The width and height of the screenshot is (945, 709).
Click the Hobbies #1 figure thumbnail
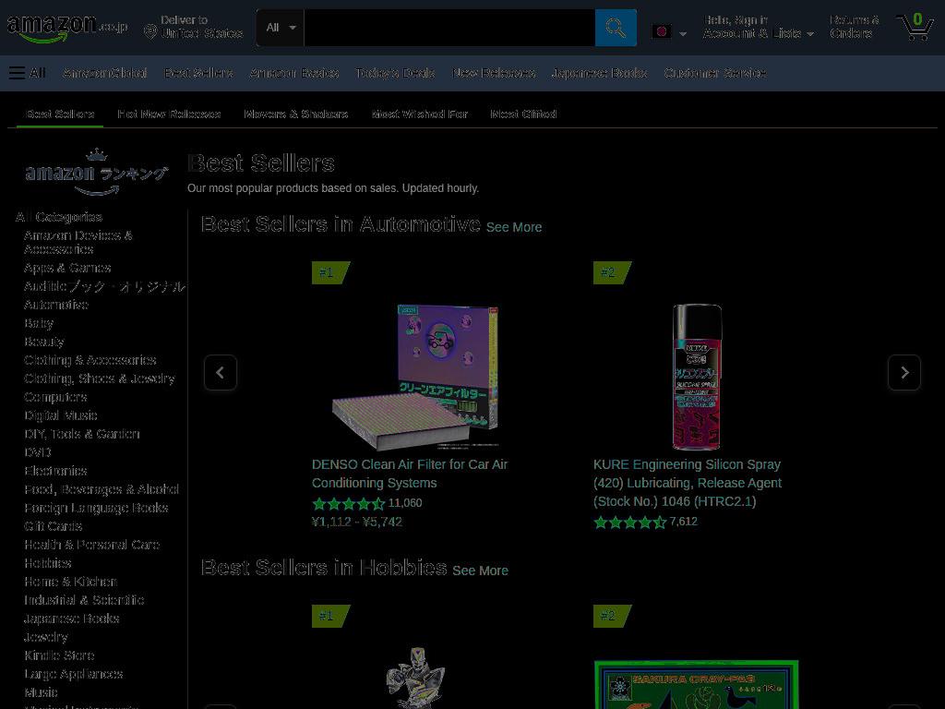tap(415, 678)
